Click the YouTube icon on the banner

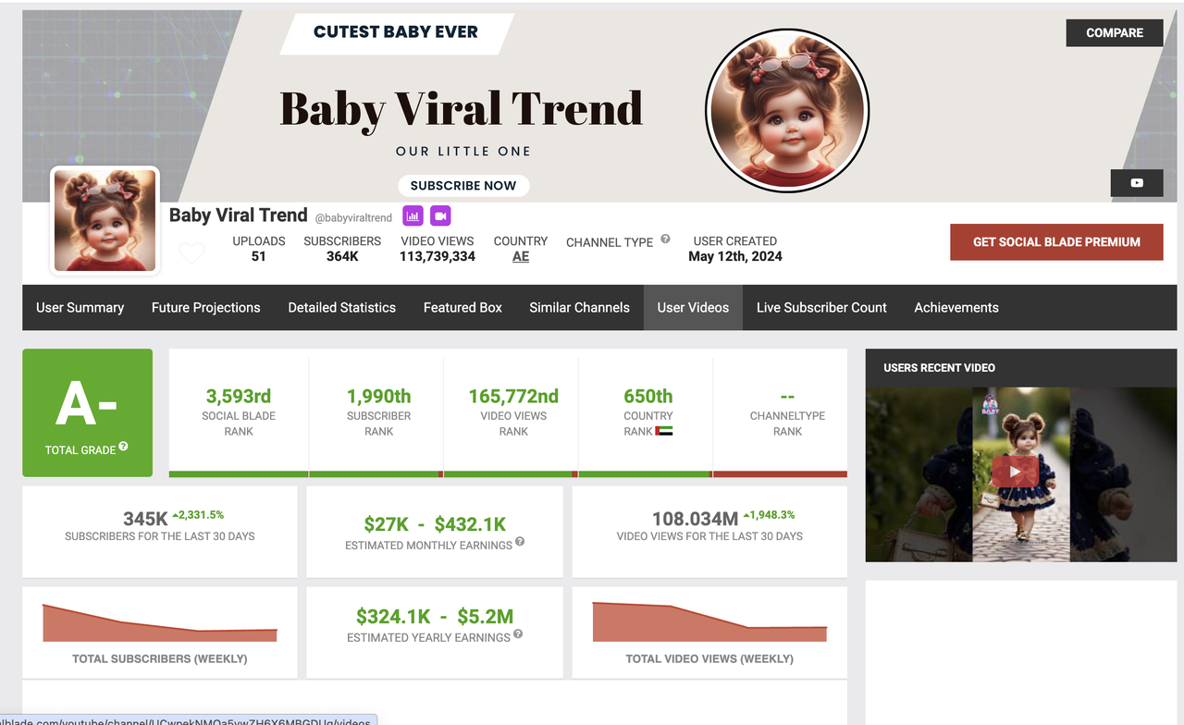1137,183
